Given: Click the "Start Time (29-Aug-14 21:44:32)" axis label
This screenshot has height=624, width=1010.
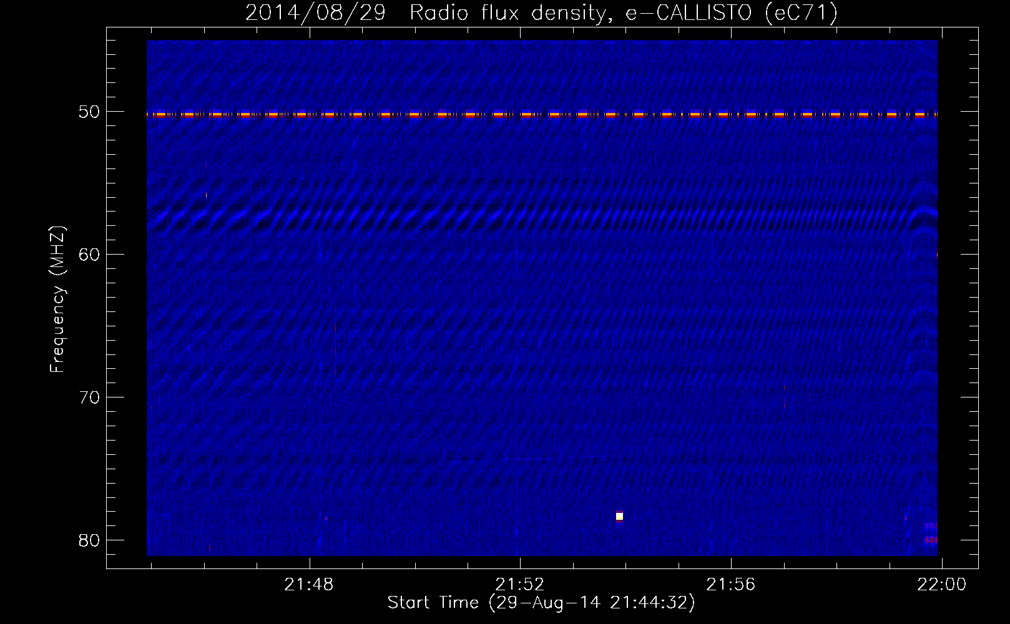Looking at the screenshot, I should (541, 603).
